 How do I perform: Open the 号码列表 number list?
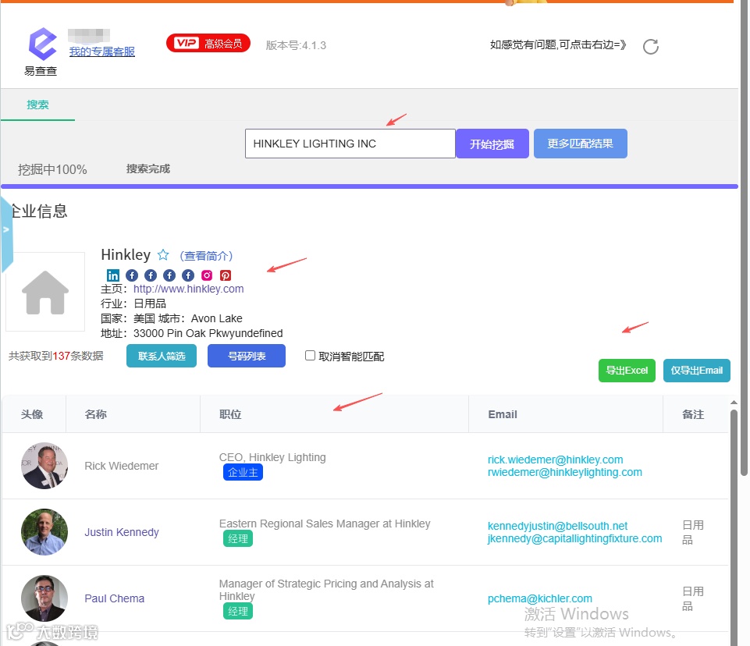click(247, 356)
